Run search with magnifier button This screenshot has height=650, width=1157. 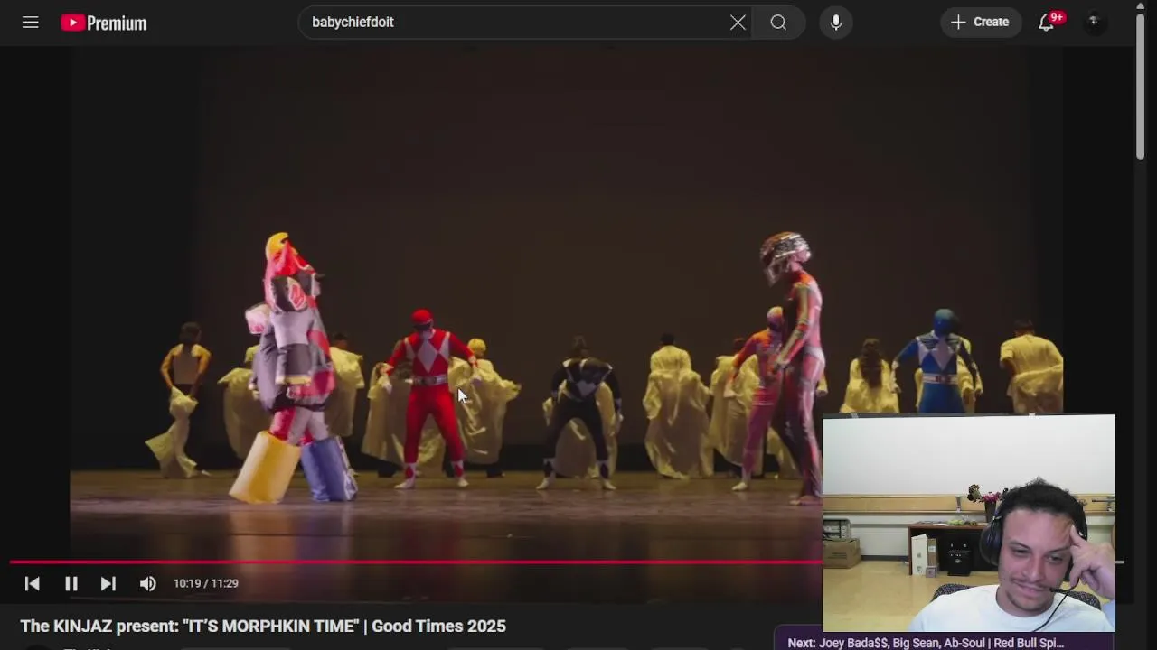(x=778, y=23)
